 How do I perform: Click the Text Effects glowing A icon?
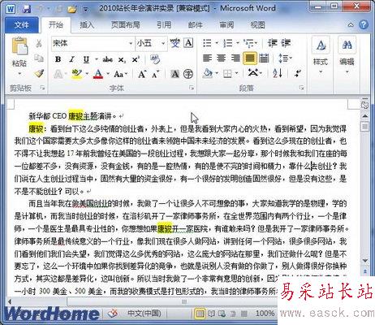(x=58, y=74)
